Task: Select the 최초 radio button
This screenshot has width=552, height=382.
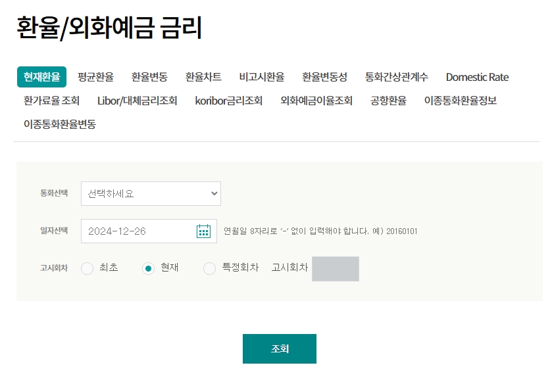Action: coord(86,268)
